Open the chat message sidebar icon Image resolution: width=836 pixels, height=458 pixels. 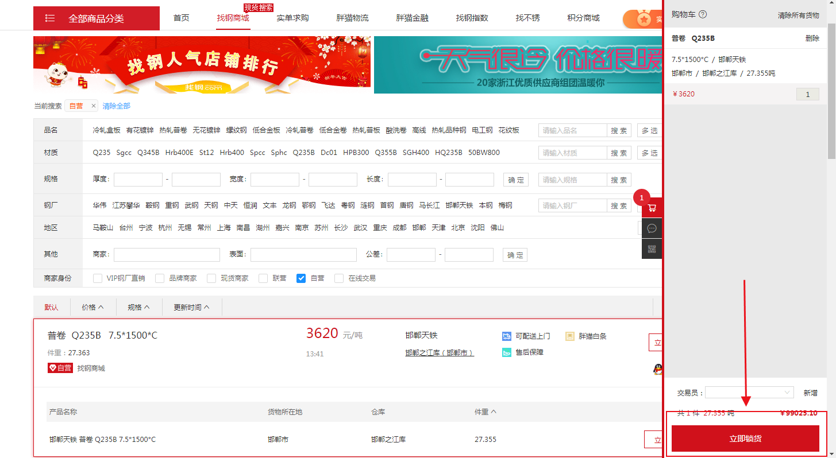[652, 228]
